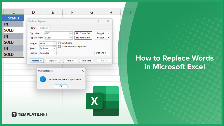Select the Status header cell
This screenshot has height=126, width=224.
point(13,18)
